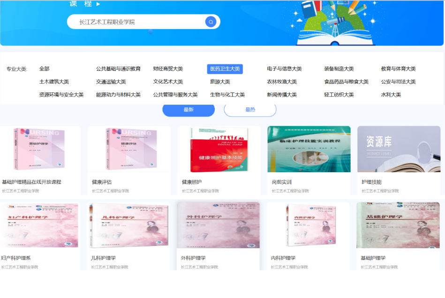
Task: Click the 基础护理学 course title
Action: click(373, 258)
